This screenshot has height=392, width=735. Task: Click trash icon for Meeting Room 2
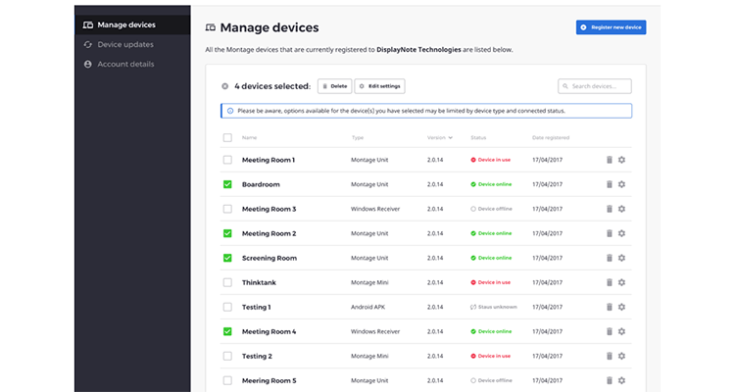pos(610,233)
